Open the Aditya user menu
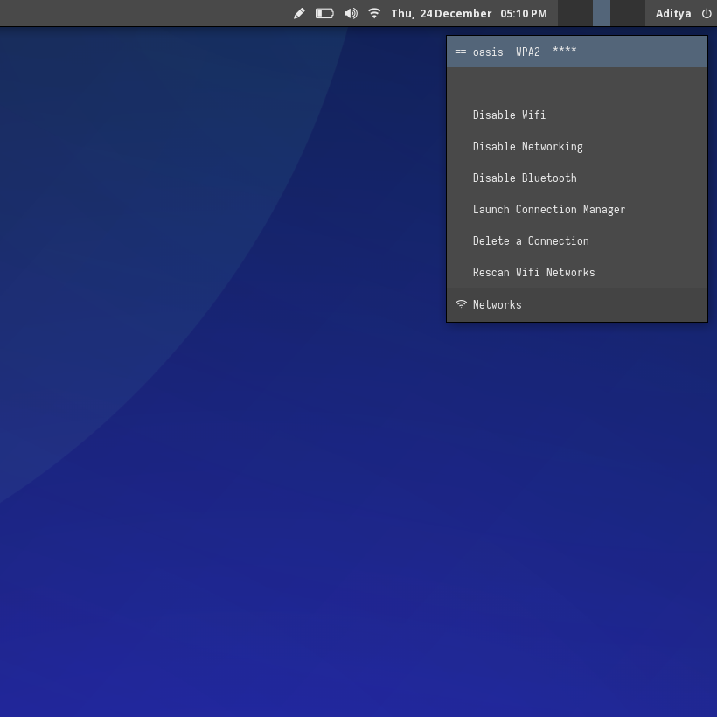Screen dimensions: 717x717 pos(673,13)
